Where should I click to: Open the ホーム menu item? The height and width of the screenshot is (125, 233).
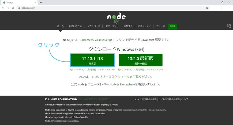[x=60, y=26]
